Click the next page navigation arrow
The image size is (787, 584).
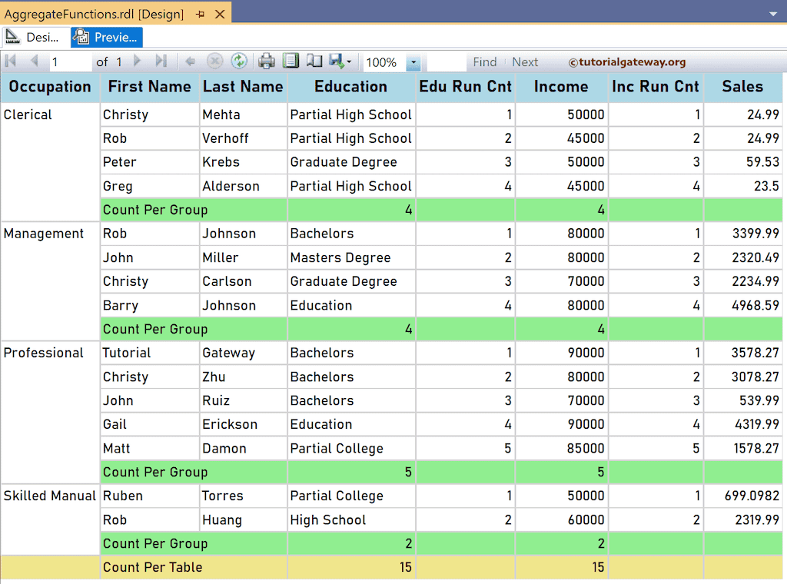(x=138, y=61)
